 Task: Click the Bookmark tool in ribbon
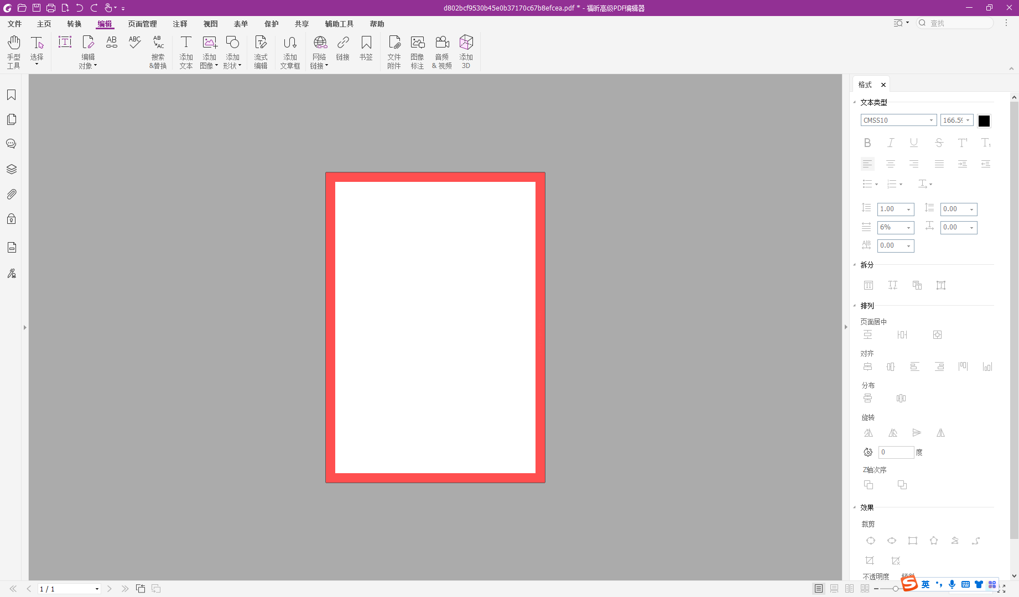pos(366,48)
